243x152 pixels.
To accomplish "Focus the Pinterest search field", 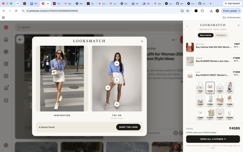I will point(99,27).
